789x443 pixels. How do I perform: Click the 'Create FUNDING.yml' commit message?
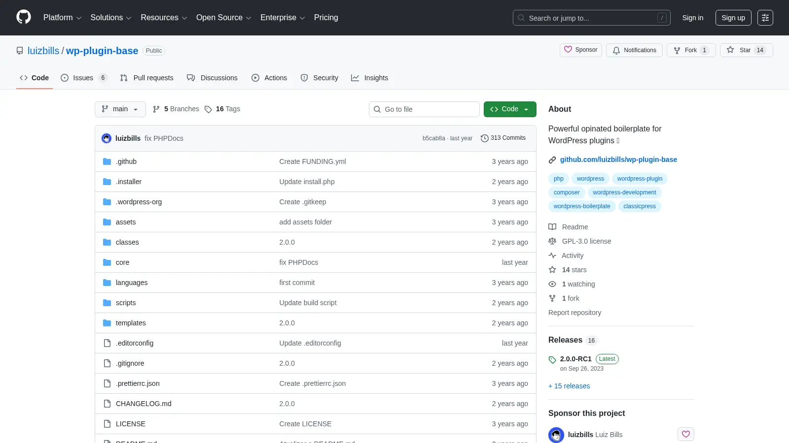[313, 161]
